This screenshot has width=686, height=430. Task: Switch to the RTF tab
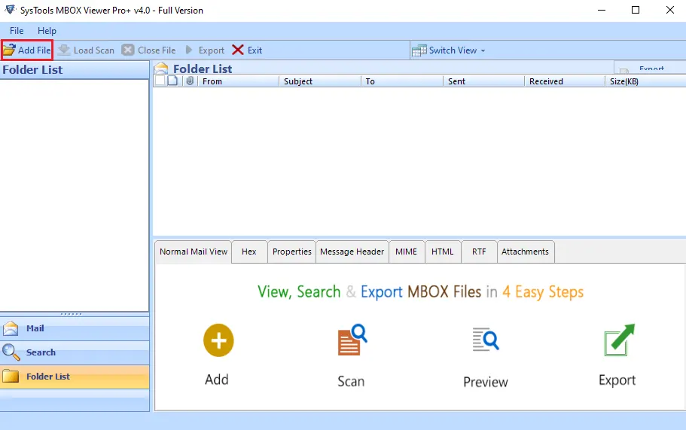[x=479, y=252]
